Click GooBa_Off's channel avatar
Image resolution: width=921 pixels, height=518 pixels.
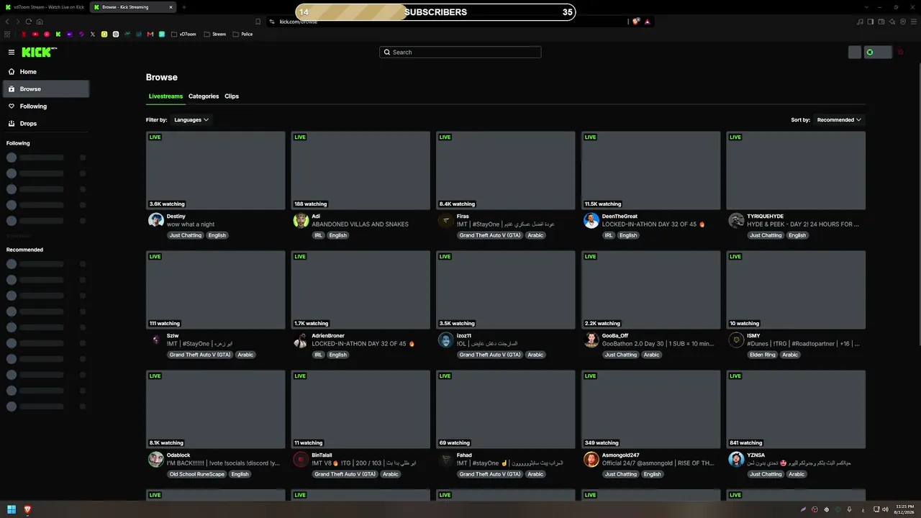coord(591,340)
